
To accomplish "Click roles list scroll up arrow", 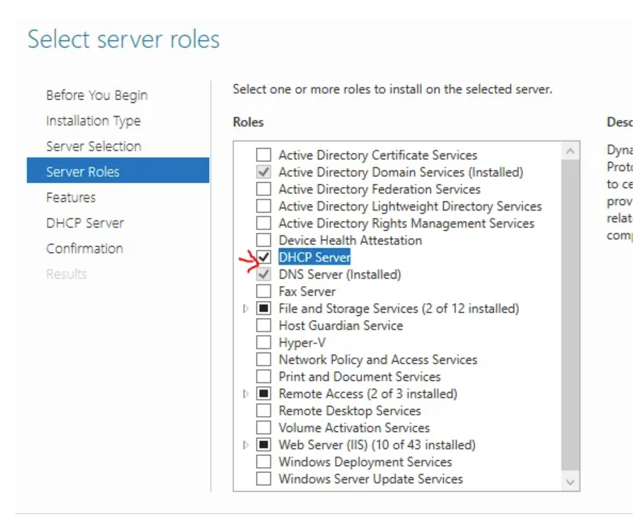I will pyautogui.click(x=570, y=151).
